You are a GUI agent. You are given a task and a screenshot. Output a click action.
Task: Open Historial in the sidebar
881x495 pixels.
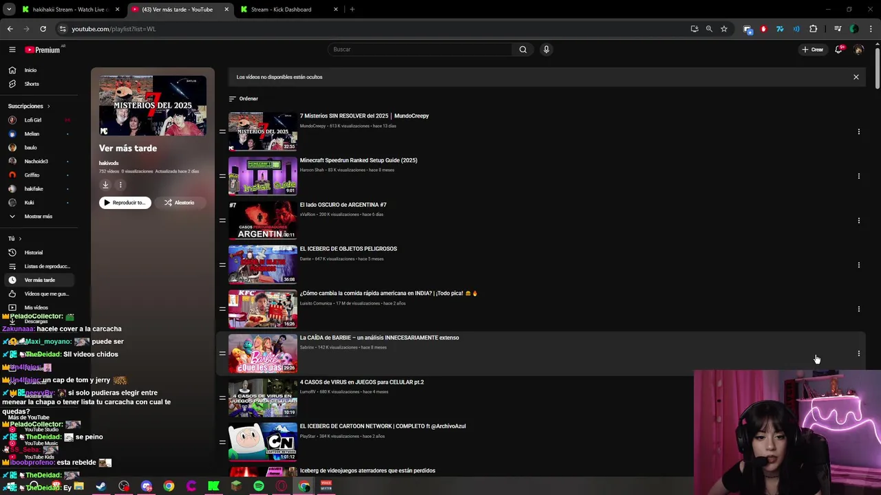click(33, 253)
